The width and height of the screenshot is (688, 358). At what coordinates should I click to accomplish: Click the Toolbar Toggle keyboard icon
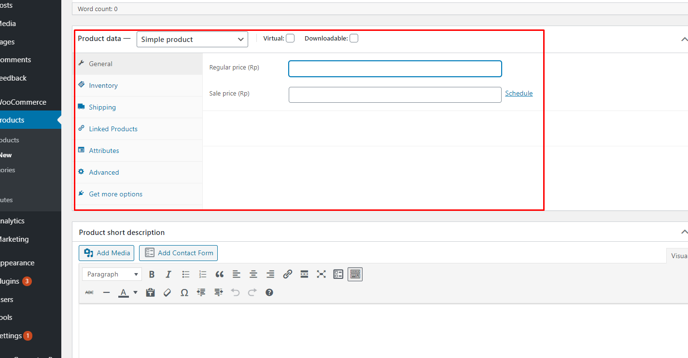point(355,275)
